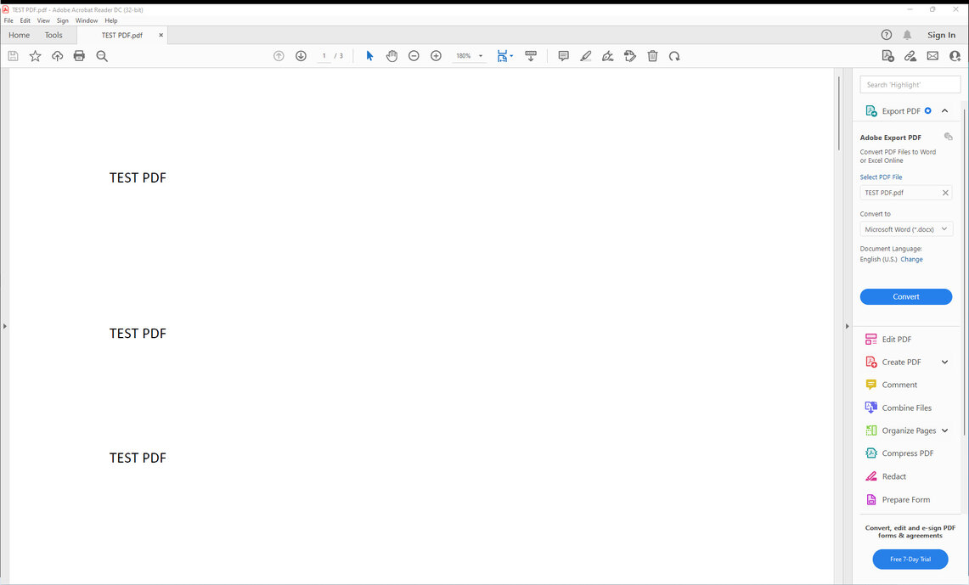Add to favorites with the star icon
969x585 pixels.
[35, 56]
